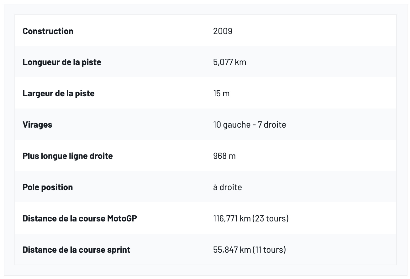Click the 2009 construction year value
The height and width of the screenshot is (279, 410).
223,31
